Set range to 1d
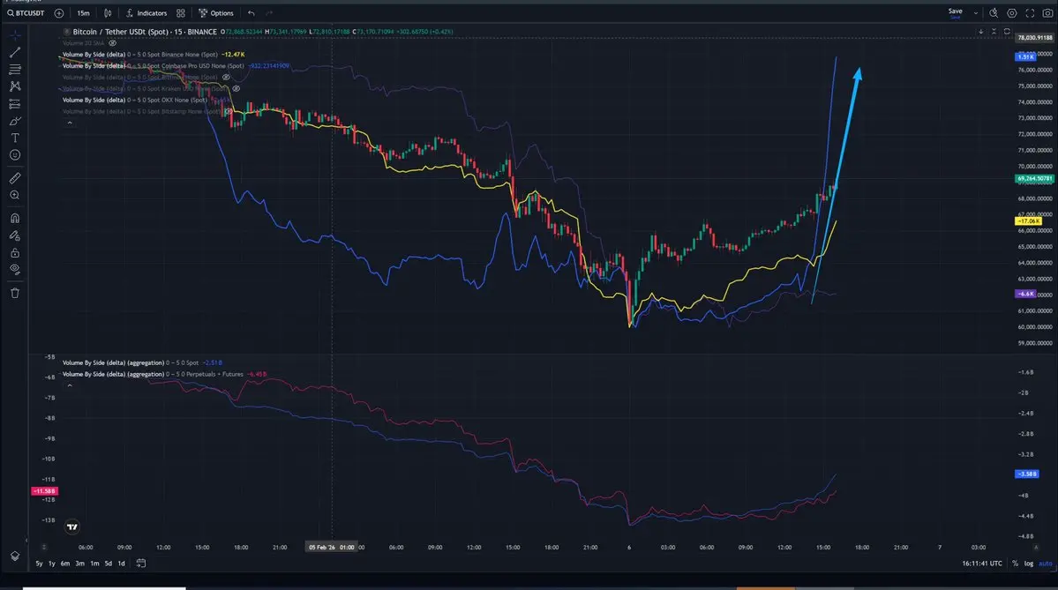This screenshot has height=590, width=1058. (x=122, y=564)
